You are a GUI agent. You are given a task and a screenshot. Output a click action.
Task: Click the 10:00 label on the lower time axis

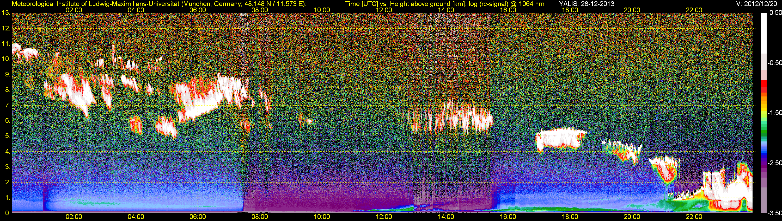322,217
